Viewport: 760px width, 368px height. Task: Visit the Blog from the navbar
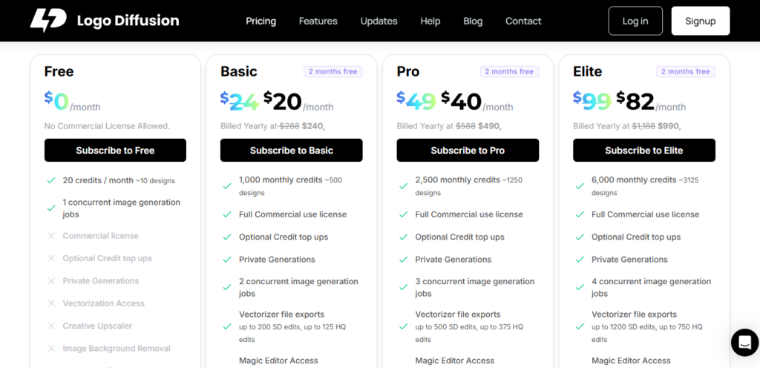[473, 21]
